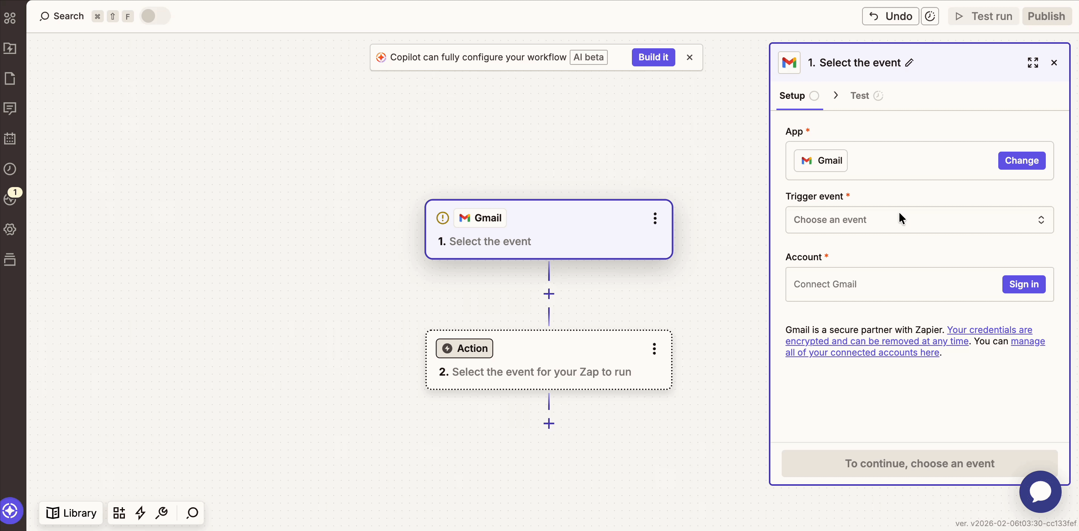Open the settings gear in left sidebar
The height and width of the screenshot is (531, 1079).
[x=10, y=229]
